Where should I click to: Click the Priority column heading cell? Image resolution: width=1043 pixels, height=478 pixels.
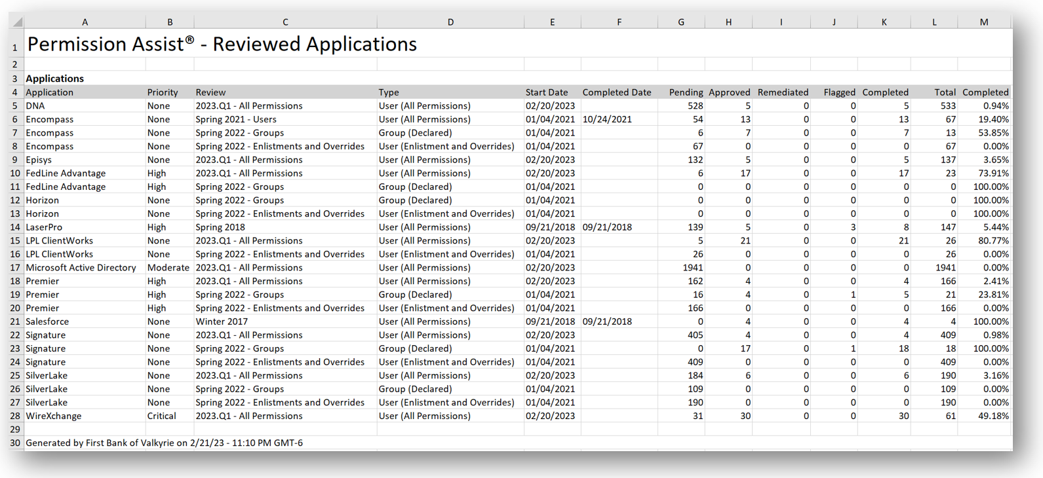(163, 92)
